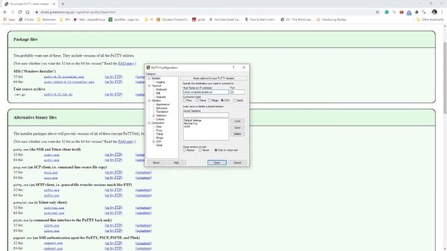
Task: Click the PuTTY Configuration title bar icon
Action: click(x=148, y=68)
